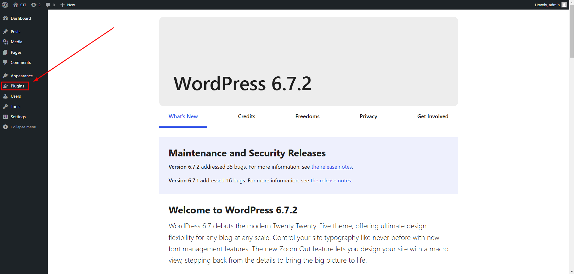
Task: Click the Appearance paintbrush icon
Action: tap(5, 76)
